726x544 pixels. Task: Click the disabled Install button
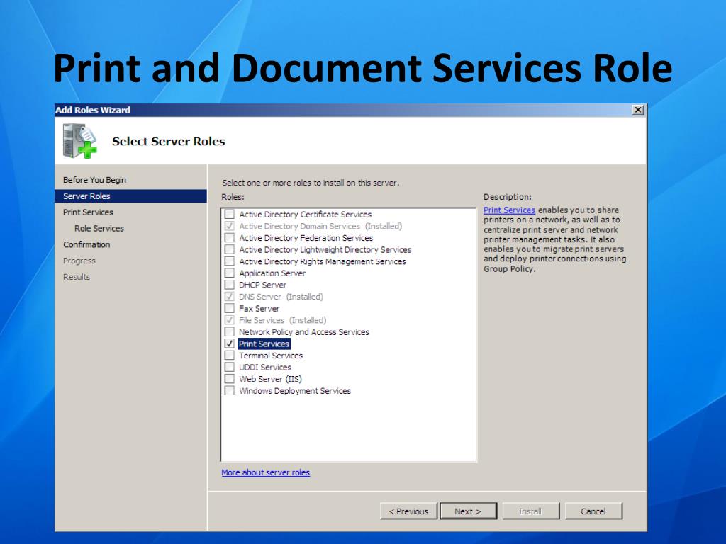click(530, 511)
